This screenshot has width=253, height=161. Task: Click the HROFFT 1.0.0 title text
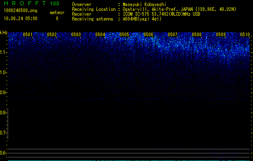31,3
